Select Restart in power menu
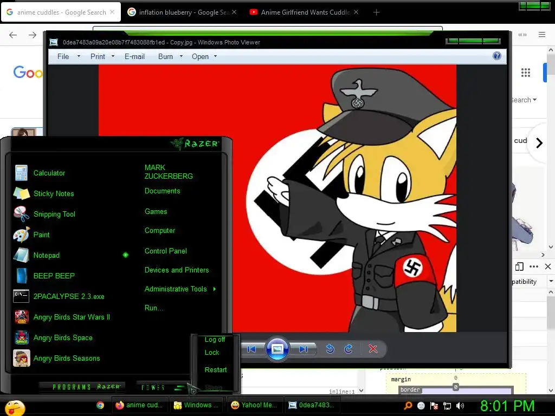This screenshot has height=416, width=555. (216, 369)
